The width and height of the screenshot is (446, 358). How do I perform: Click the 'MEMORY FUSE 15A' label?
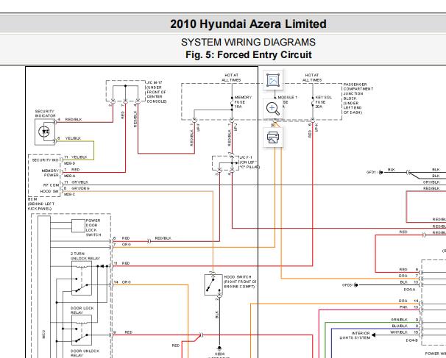243,101
